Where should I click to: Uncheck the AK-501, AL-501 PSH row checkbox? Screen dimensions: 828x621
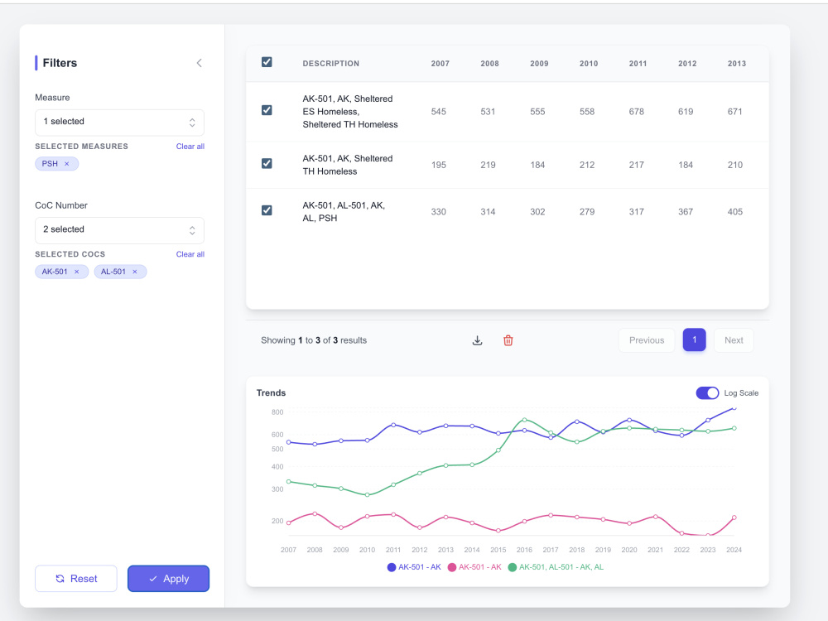click(267, 210)
